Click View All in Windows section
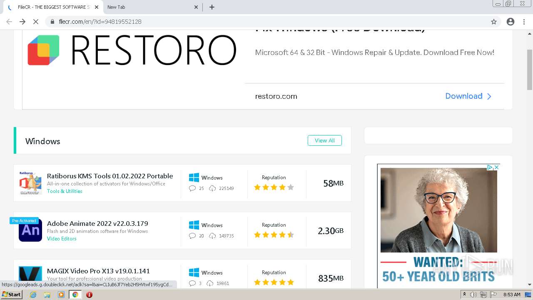533x300 pixels. pos(325,140)
